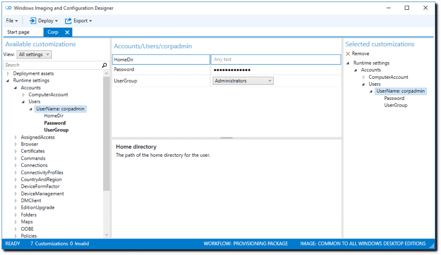Click the horizontal splitter grip above description
441x255 pixels.
227,138
